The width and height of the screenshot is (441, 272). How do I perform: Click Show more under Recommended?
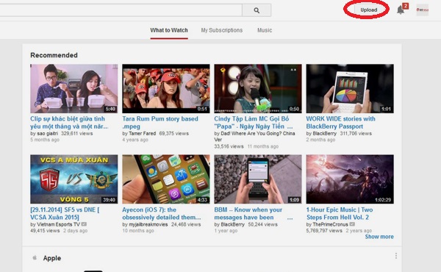379,237
